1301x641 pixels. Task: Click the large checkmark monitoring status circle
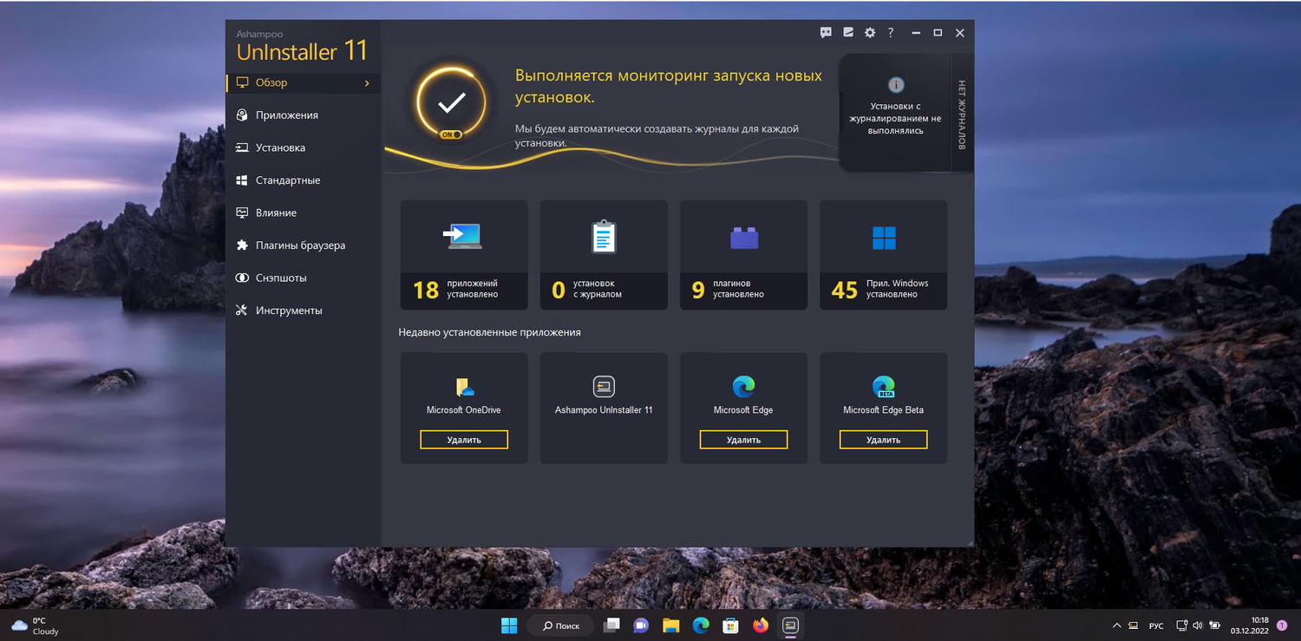pyautogui.click(x=451, y=103)
